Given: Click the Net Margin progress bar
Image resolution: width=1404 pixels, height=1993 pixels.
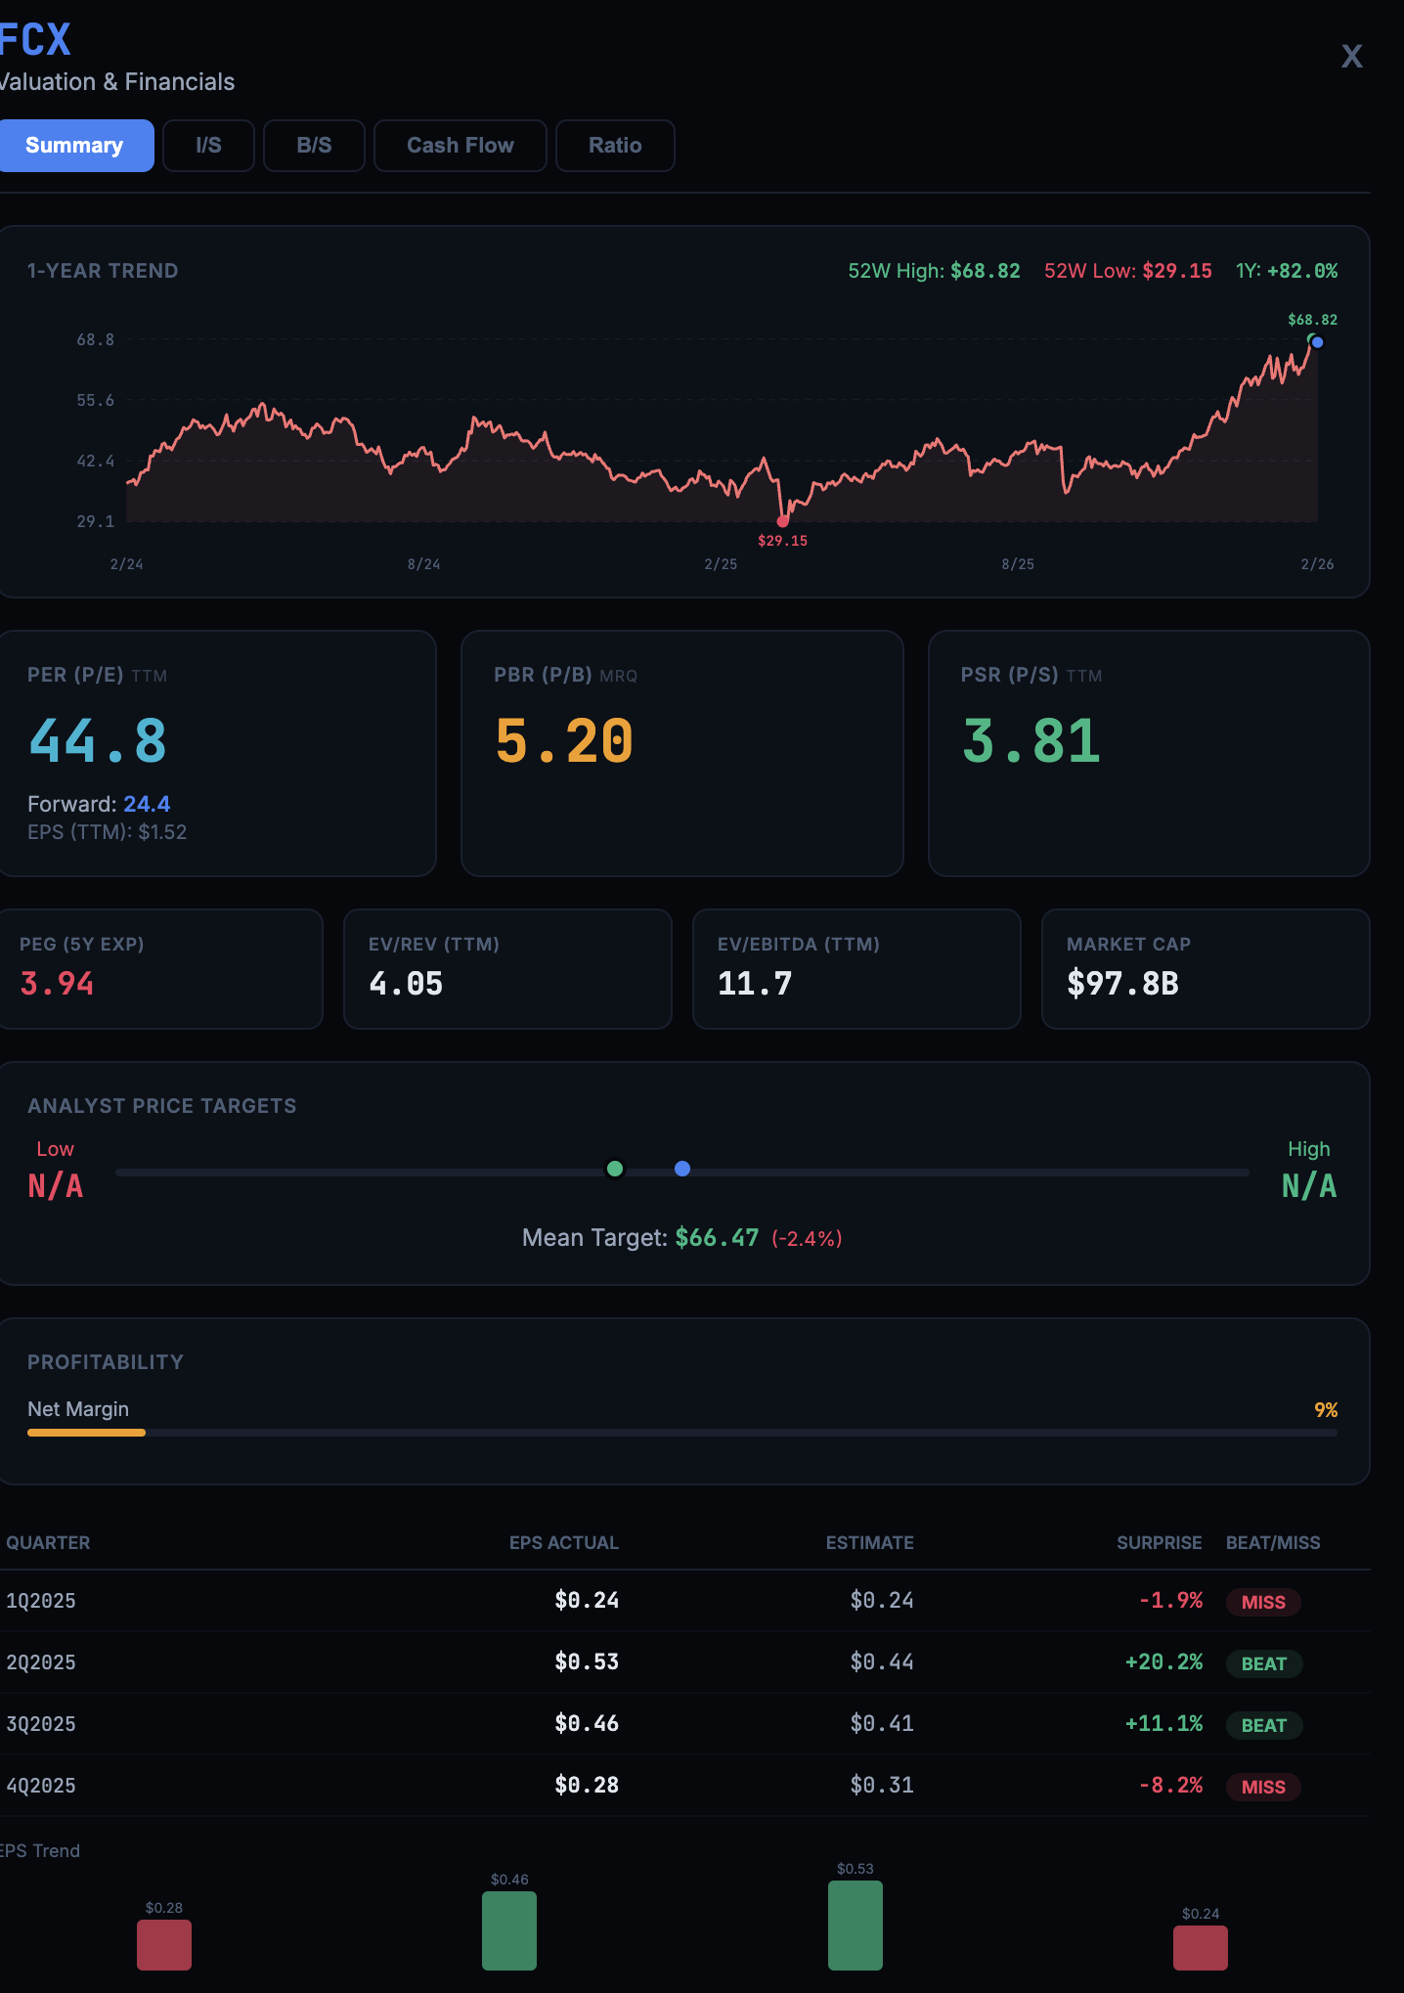Looking at the screenshot, I should pyautogui.click(x=681, y=1433).
